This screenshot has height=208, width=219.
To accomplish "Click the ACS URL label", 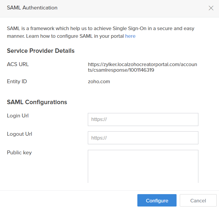I will point(18,64).
